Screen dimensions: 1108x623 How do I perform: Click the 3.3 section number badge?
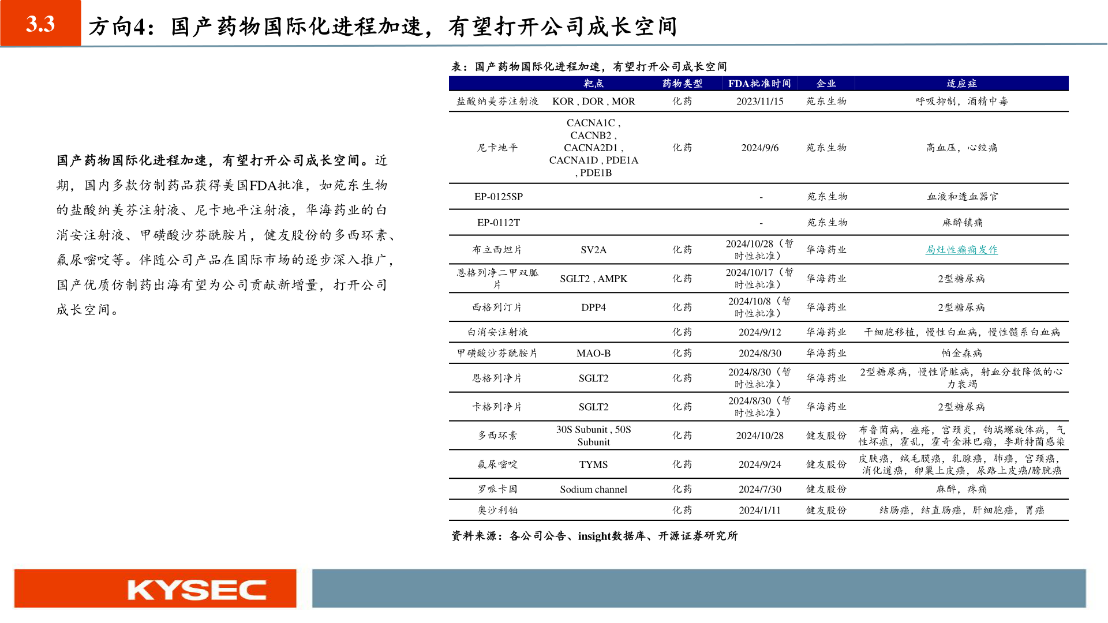pos(40,23)
